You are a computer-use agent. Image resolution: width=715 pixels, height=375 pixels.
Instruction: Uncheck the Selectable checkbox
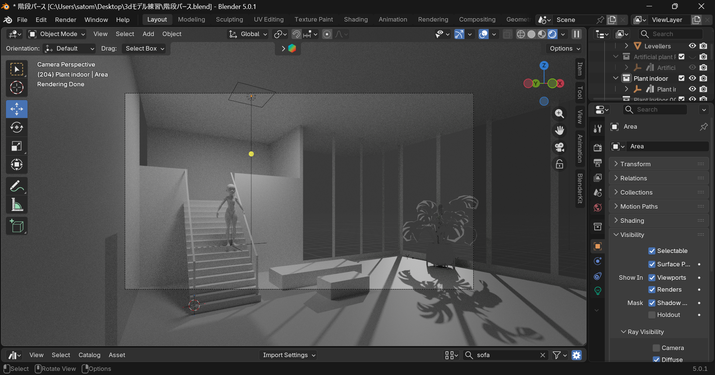point(652,251)
